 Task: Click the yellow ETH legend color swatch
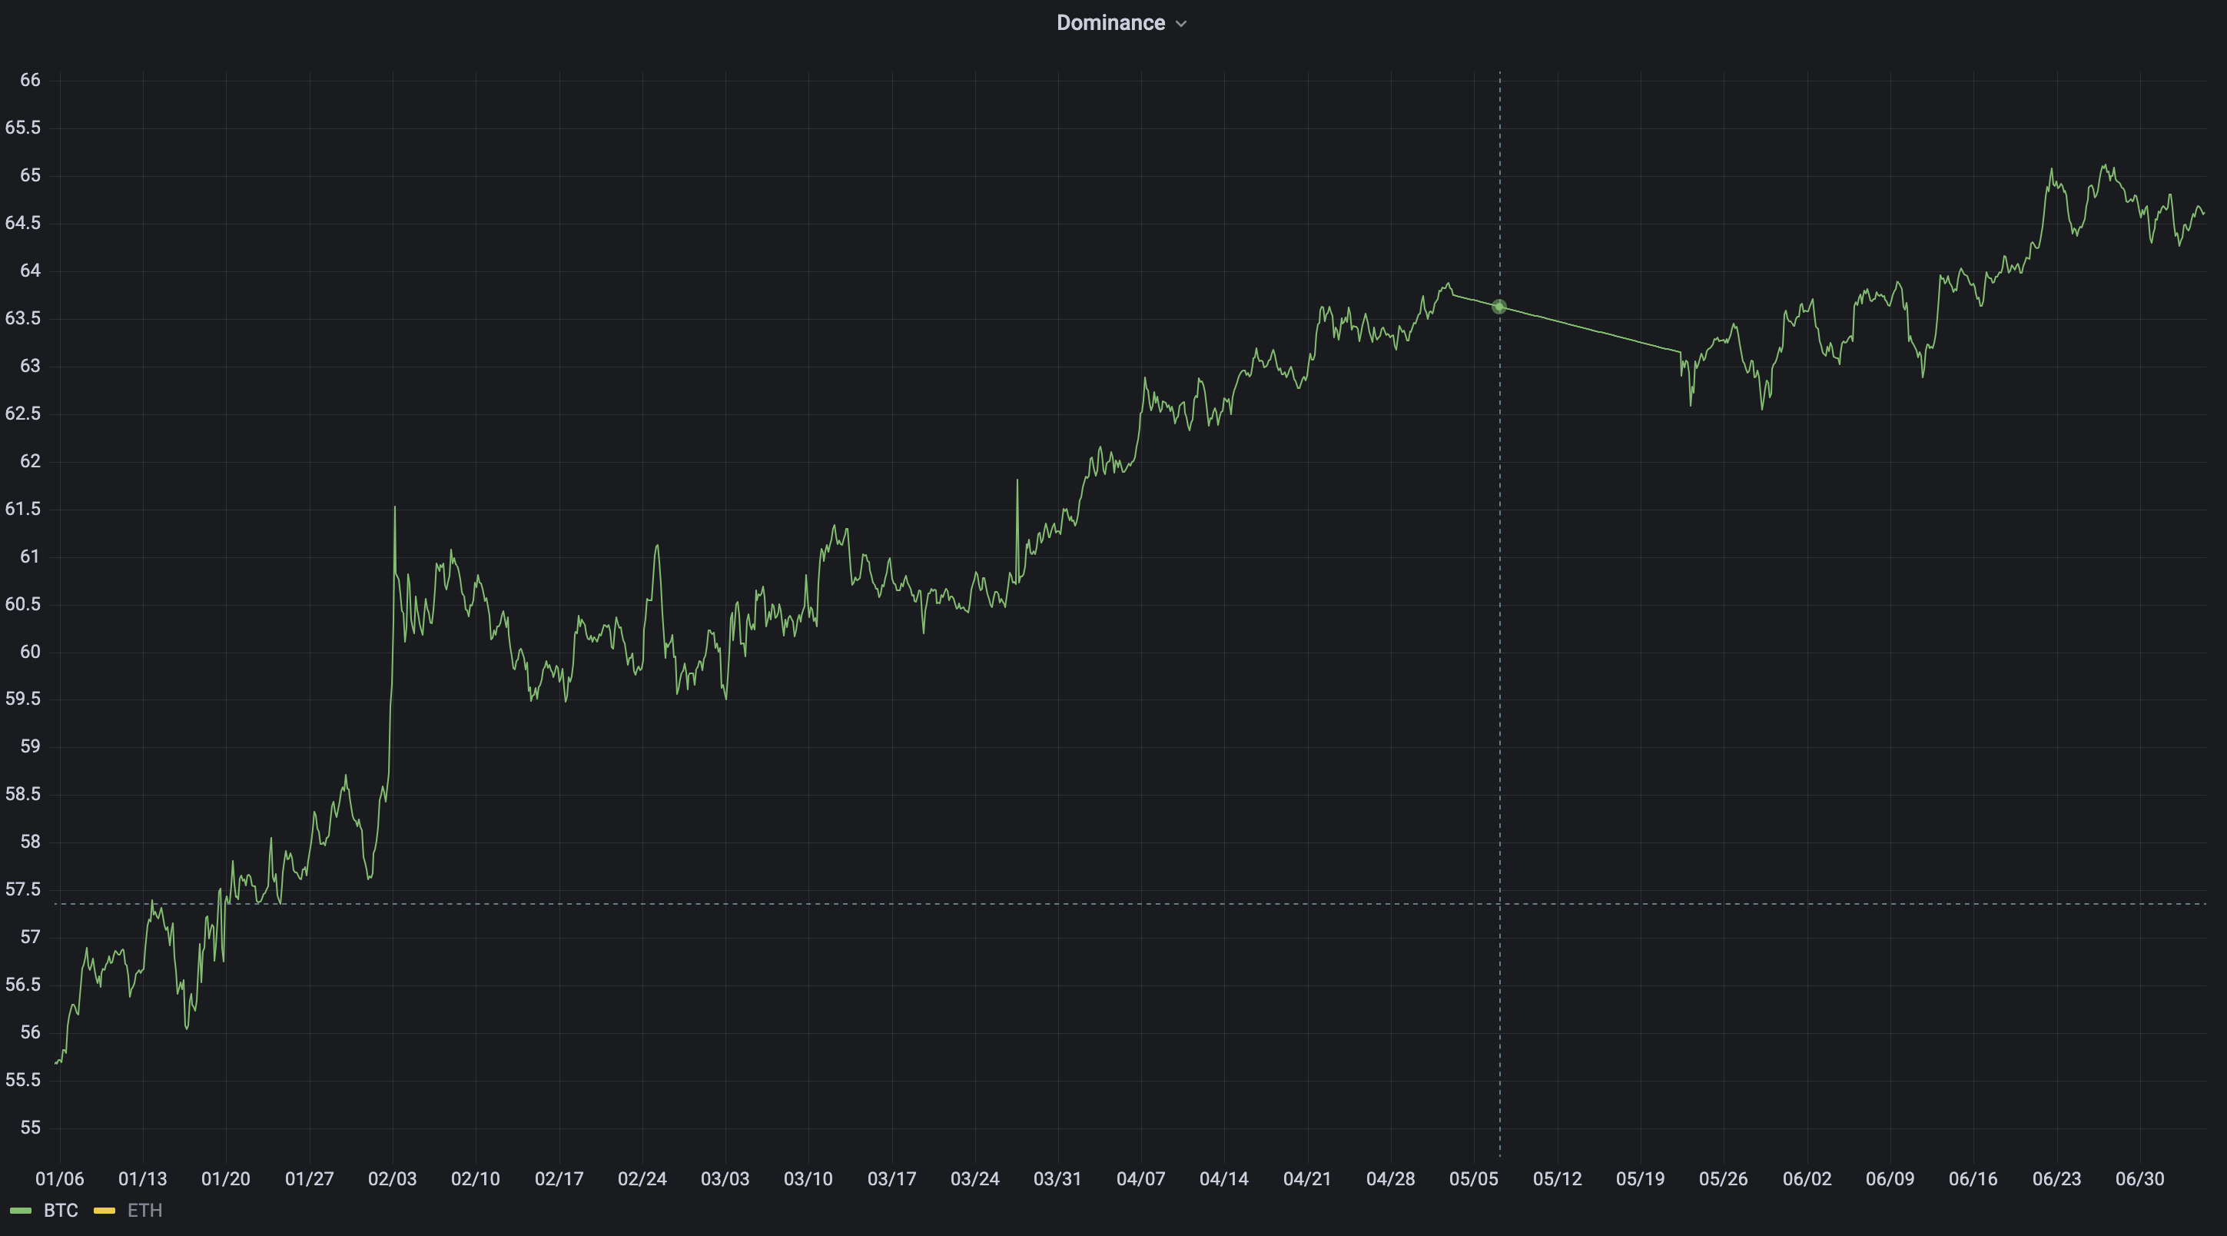[105, 1211]
